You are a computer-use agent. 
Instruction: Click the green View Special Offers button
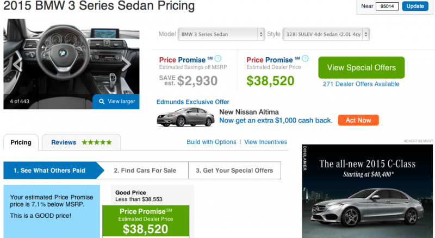tap(361, 68)
